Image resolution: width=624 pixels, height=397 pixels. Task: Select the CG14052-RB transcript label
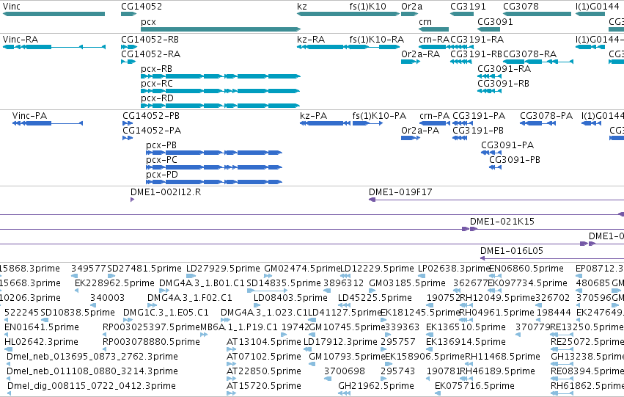click(150, 39)
